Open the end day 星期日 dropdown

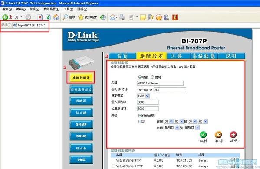(191, 127)
